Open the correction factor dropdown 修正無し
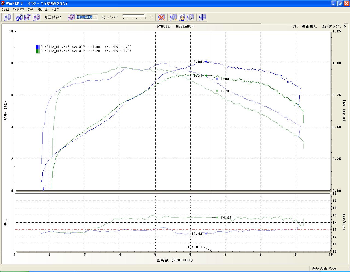This screenshot has width=350, height=272. 87,17
